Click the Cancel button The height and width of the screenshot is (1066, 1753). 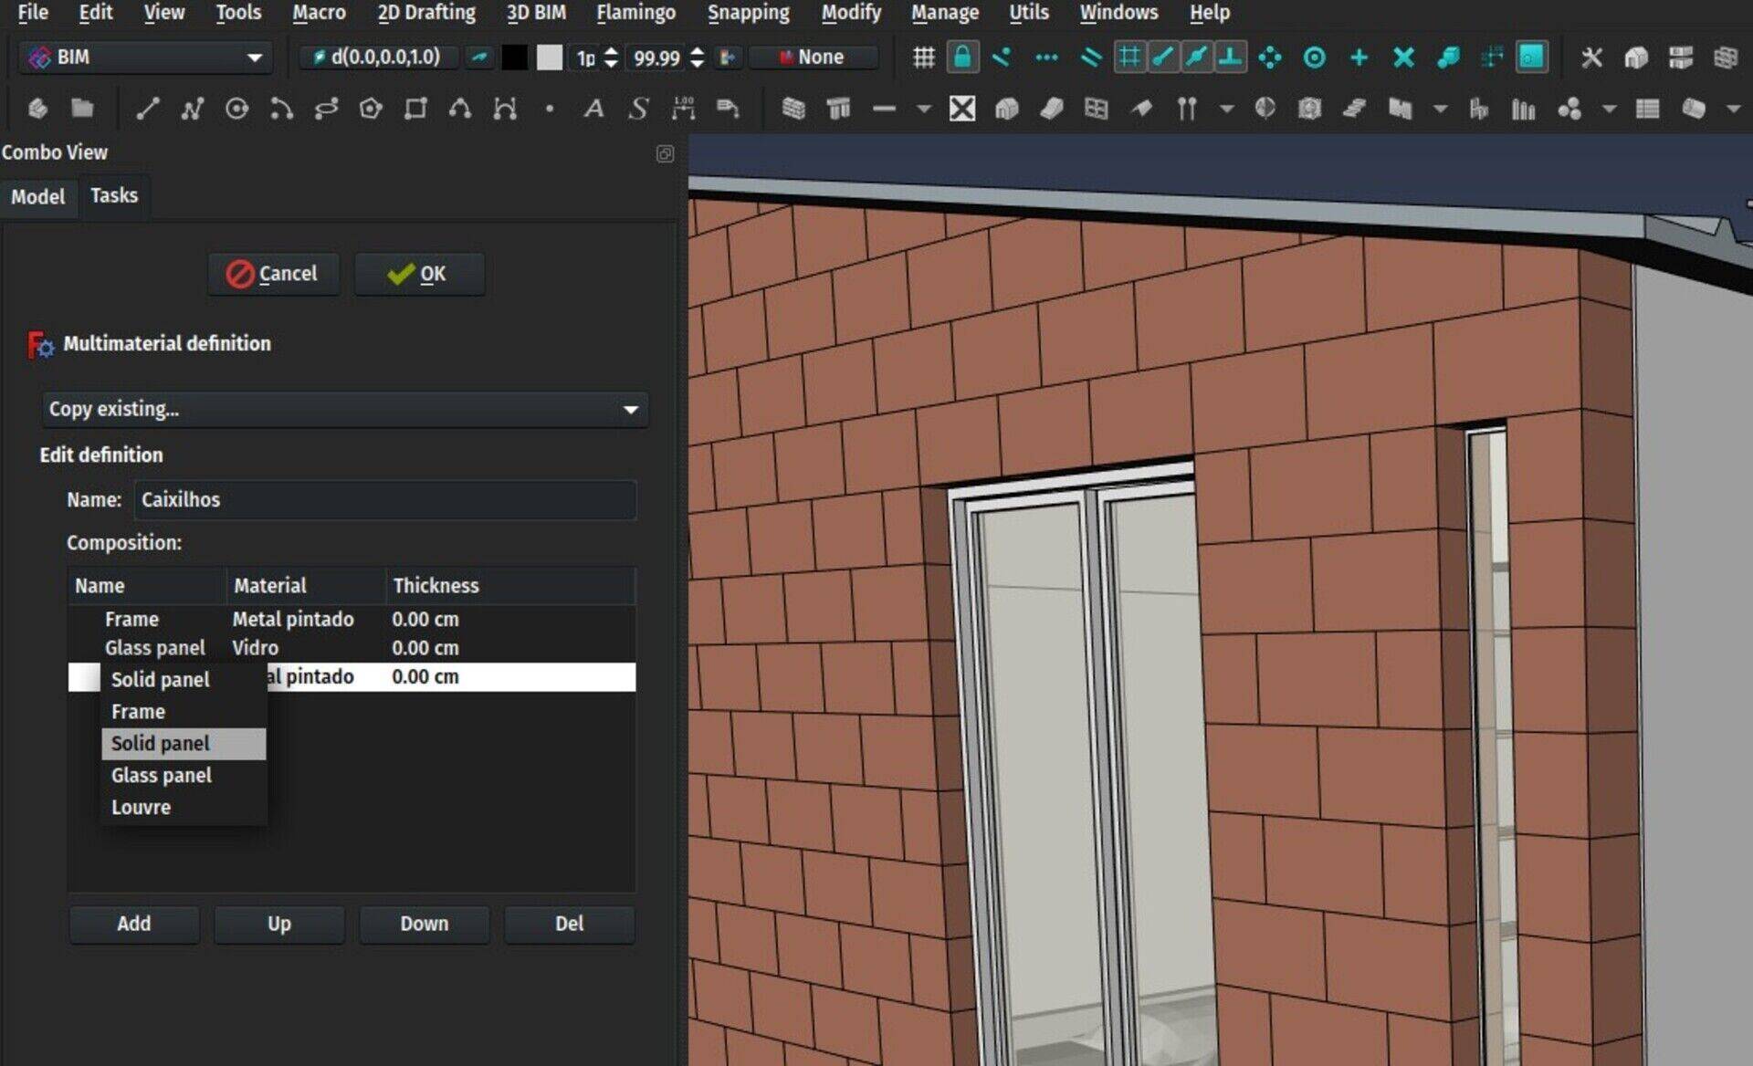tap(273, 274)
